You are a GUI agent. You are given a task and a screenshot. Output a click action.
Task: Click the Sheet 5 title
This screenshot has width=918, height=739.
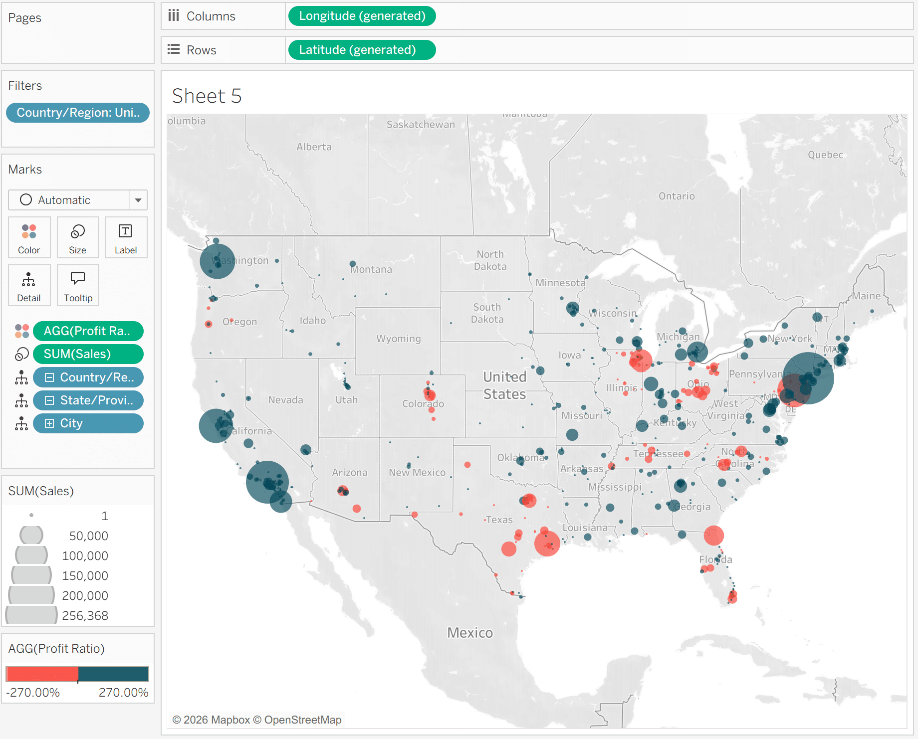coord(207,96)
